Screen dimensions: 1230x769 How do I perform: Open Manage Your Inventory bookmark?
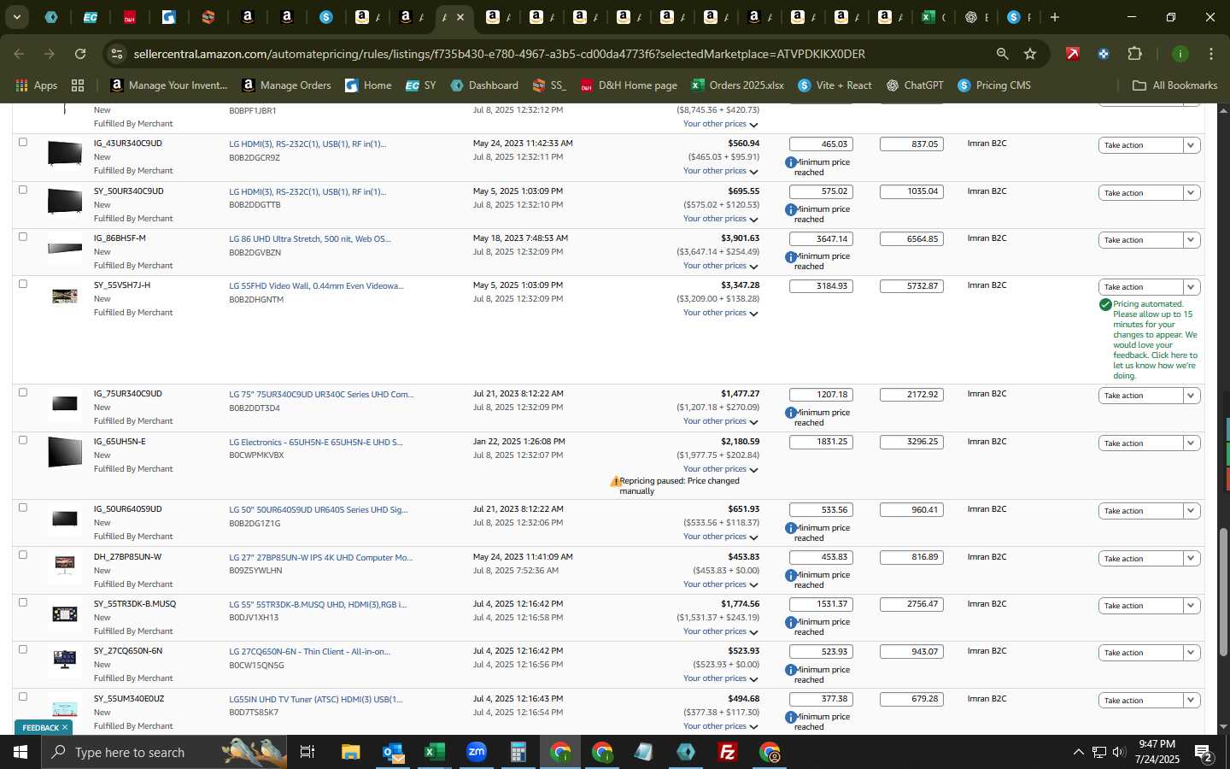(x=169, y=85)
